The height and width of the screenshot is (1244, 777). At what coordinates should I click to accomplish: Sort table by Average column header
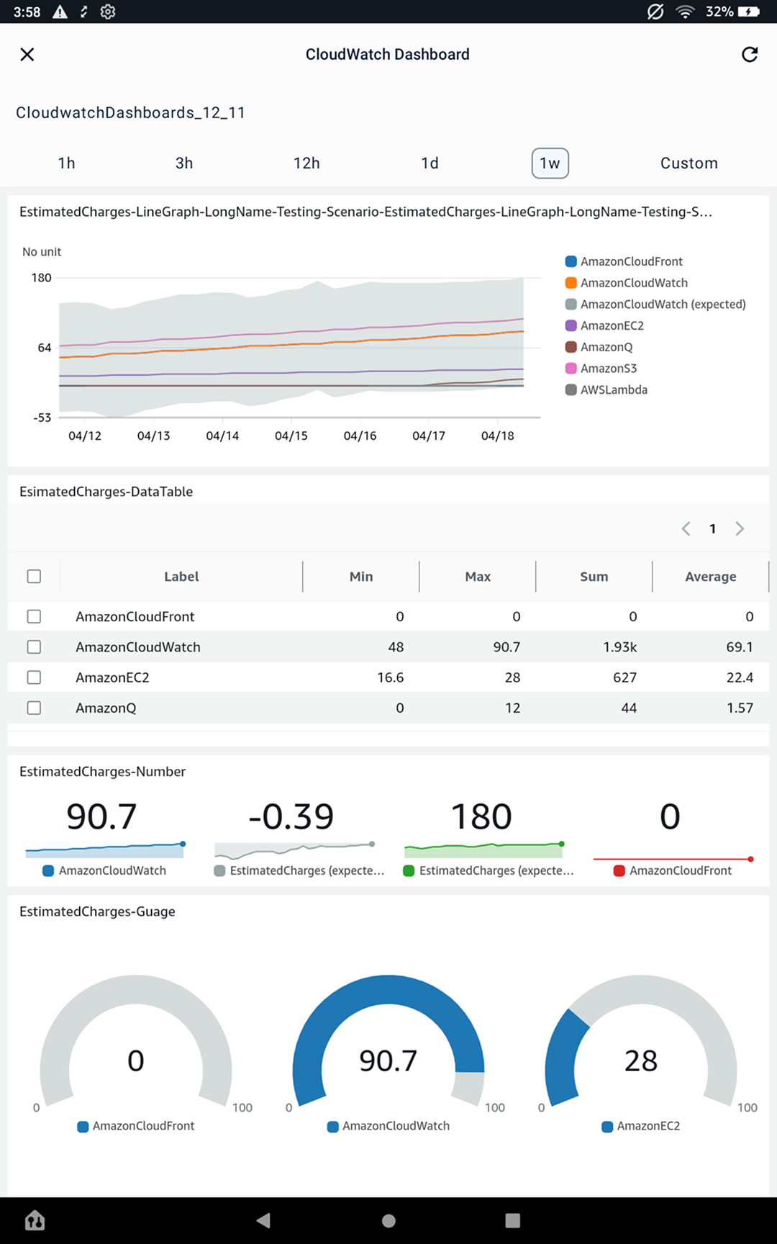pyautogui.click(x=711, y=577)
